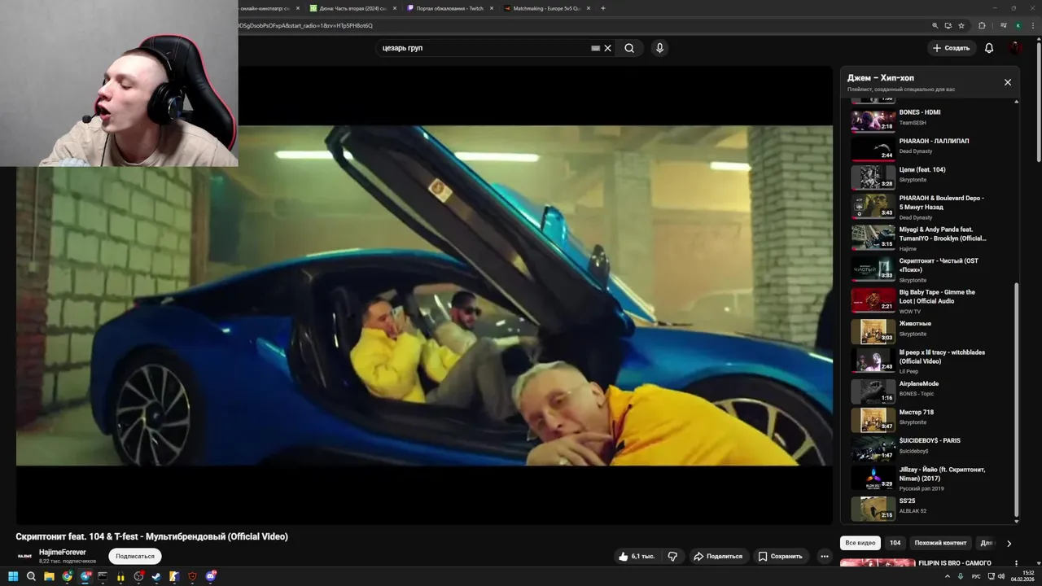Start voice search with the microphone icon
This screenshot has height=586, width=1042.
point(659,48)
